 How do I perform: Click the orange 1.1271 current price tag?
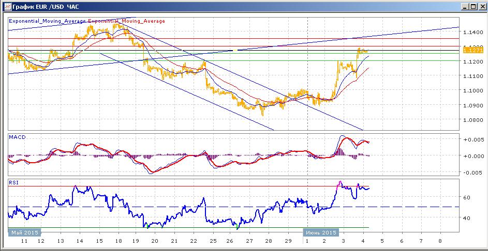pos(469,50)
